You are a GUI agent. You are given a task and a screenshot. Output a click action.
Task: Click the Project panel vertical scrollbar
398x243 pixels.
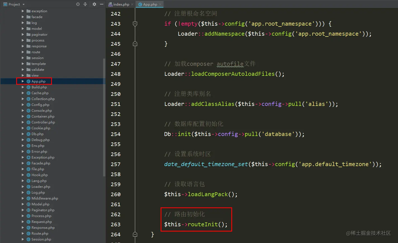tap(104, 117)
